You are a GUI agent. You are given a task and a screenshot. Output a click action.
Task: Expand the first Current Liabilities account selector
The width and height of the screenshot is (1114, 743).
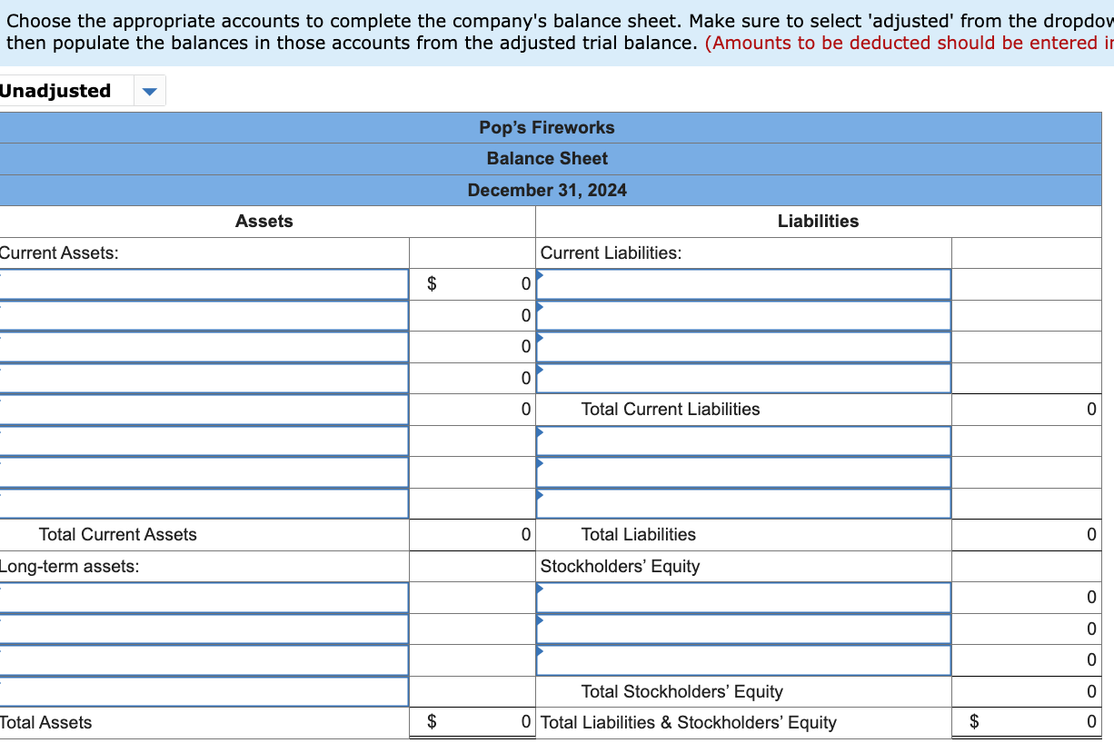tap(743, 283)
